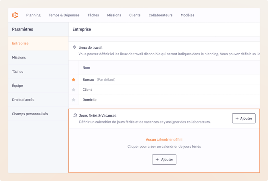Open Champs personnalisés settings
Viewport: 268px width, 181px height.
pyautogui.click(x=30, y=114)
